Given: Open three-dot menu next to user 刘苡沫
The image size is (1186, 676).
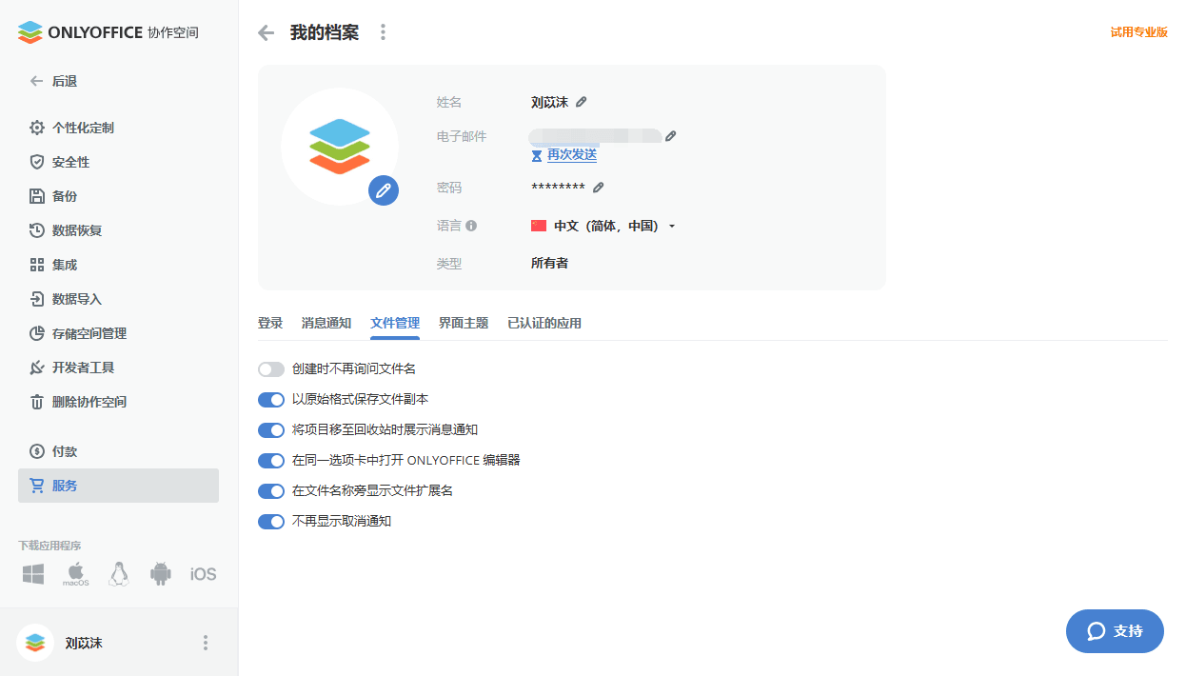Looking at the screenshot, I should tap(205, 643).
